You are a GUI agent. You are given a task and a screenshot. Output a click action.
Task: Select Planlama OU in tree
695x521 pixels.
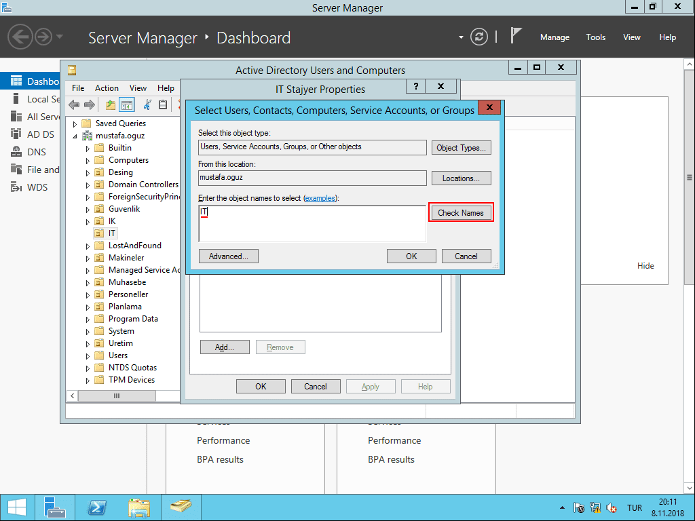125,307
